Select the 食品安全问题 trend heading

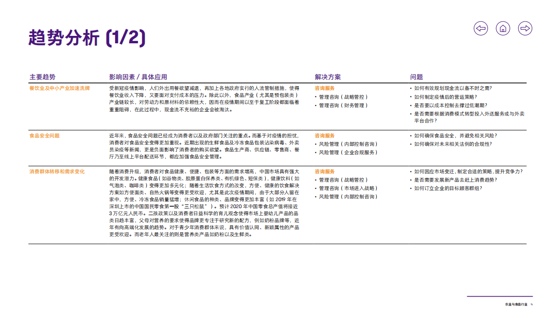[44, 135]
